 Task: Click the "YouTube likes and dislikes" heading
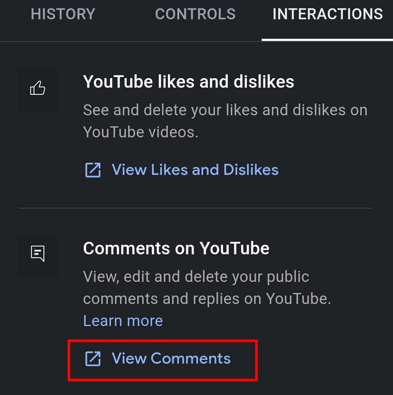(189, 82)
